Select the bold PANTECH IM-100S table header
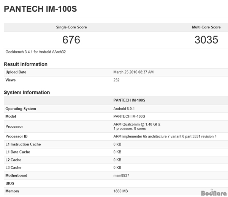The height and width of the screenshot is (197, 228). tap(129, 100)
